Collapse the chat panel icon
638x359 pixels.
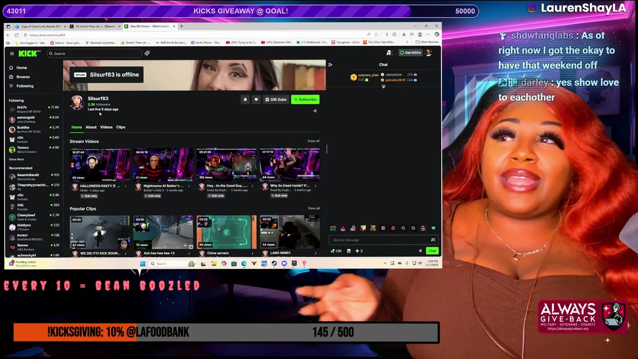pyautogui.click(x=330, y=65)
